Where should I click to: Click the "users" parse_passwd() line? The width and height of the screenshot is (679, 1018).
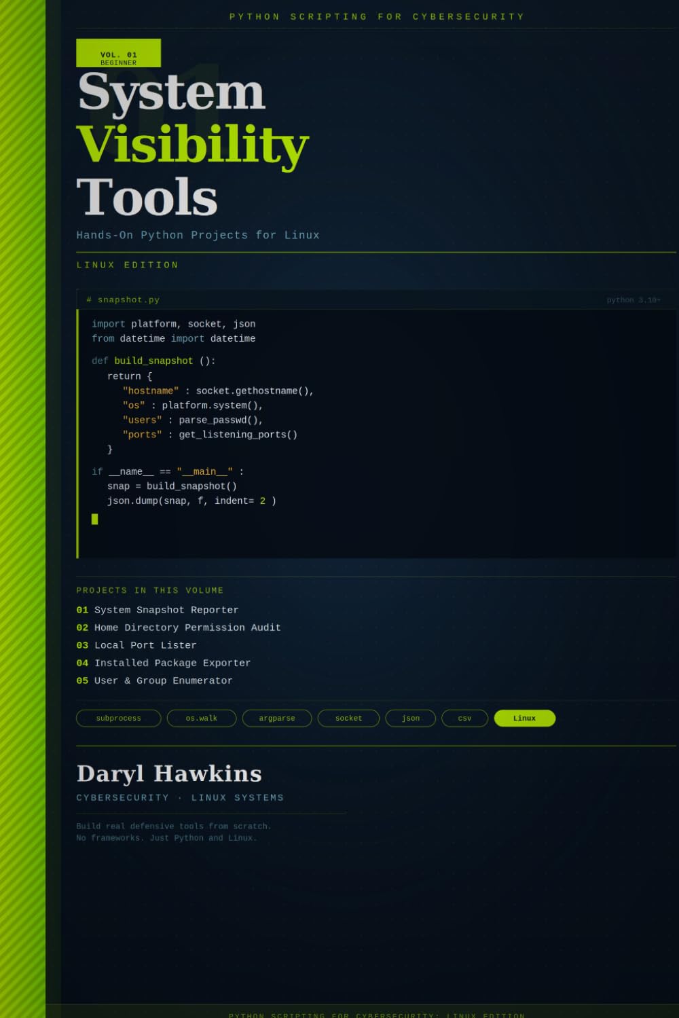coord(193,420)
